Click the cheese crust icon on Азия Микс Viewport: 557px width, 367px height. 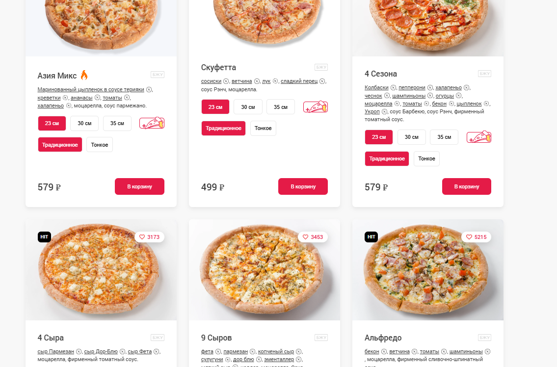tap(152, 123)
